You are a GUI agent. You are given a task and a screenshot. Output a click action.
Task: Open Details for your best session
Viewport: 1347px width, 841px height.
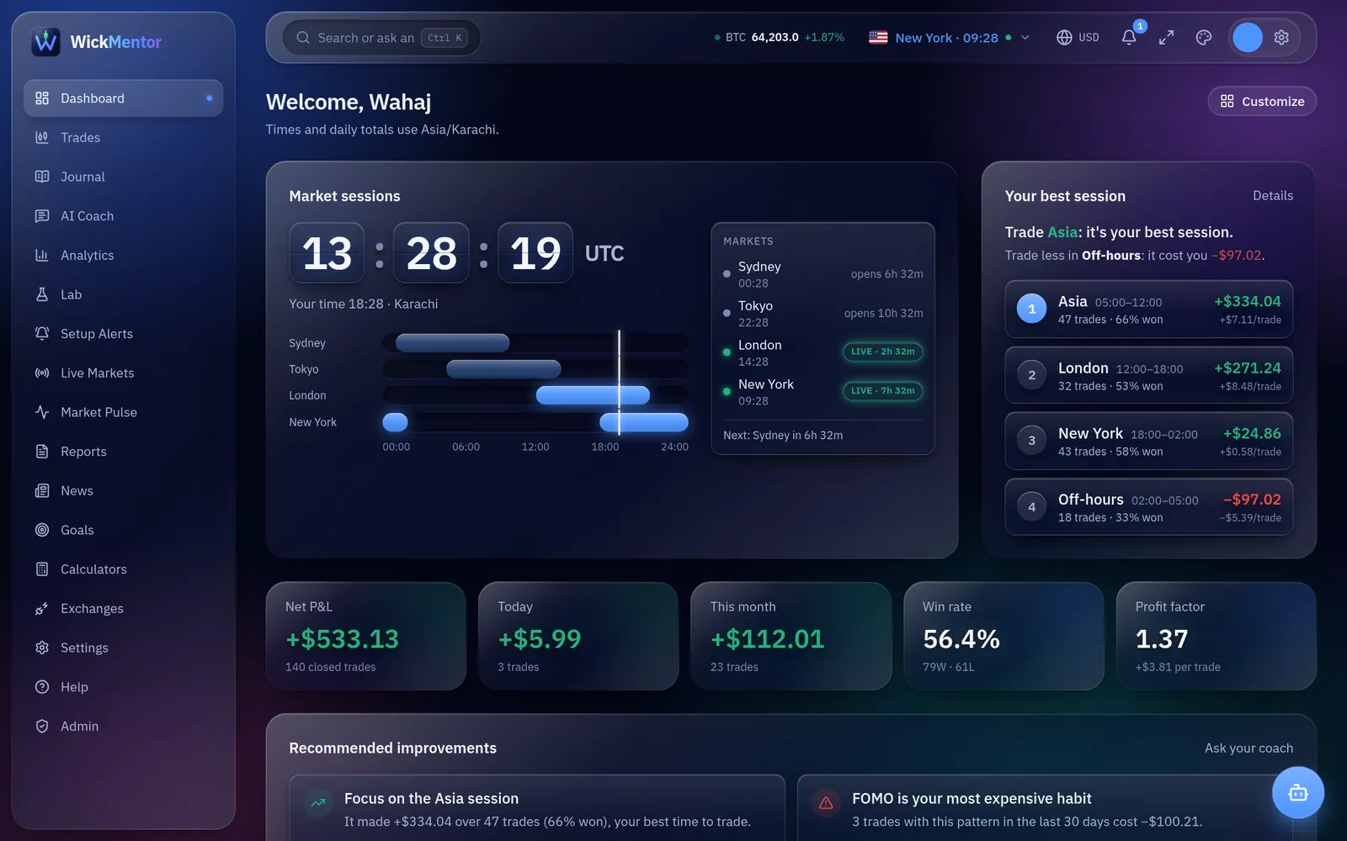(1272, 196)
